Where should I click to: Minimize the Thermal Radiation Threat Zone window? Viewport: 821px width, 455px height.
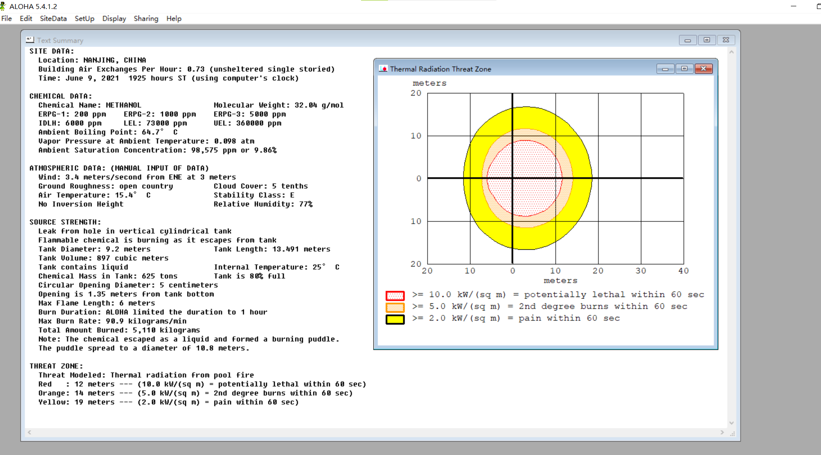(x=665, y=68)
